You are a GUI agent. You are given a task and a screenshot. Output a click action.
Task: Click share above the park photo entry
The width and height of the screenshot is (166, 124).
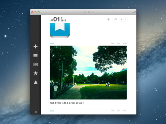tap(124, 44)
